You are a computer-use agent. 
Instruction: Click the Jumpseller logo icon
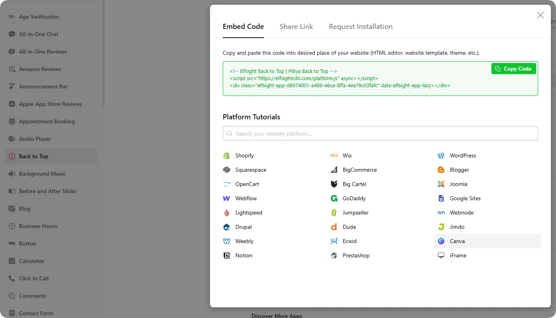(334, 213)
